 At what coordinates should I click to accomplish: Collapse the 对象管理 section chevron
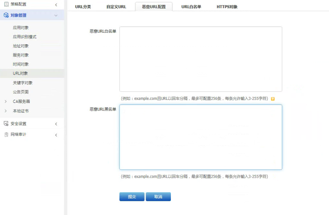pos(56,15)
